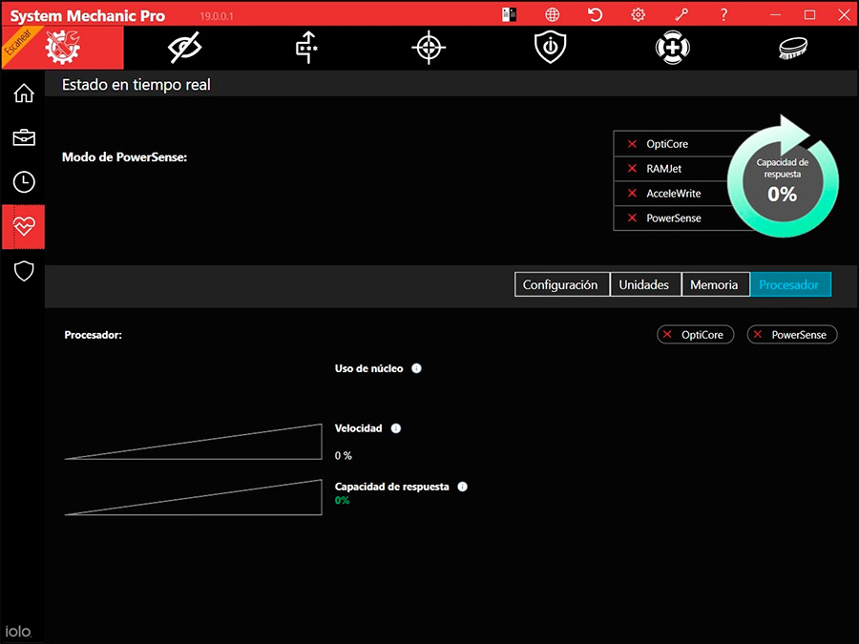Viewport: 859px width, 644px height.
Task: Click the lifebuoy recovery icon
Action: point(673,48)
